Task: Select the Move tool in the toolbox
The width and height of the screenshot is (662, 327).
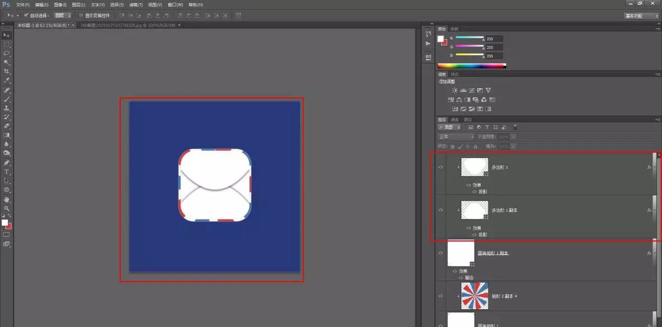Action: click(7, 35)
